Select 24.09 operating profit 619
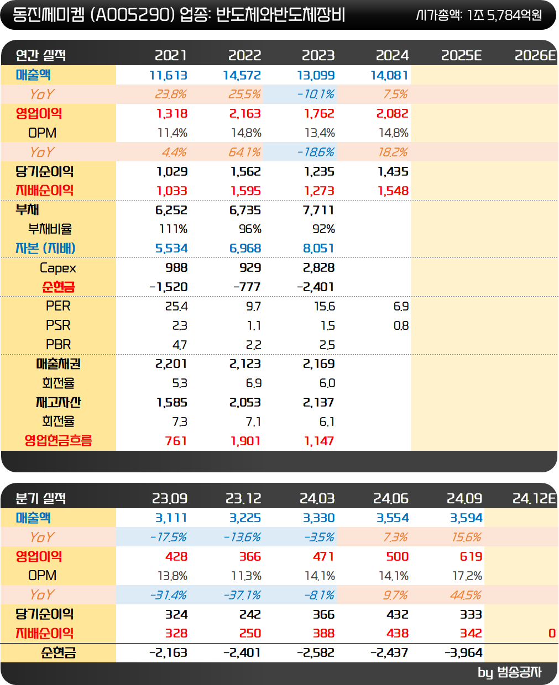559x685 pixels. coord(471,556)
